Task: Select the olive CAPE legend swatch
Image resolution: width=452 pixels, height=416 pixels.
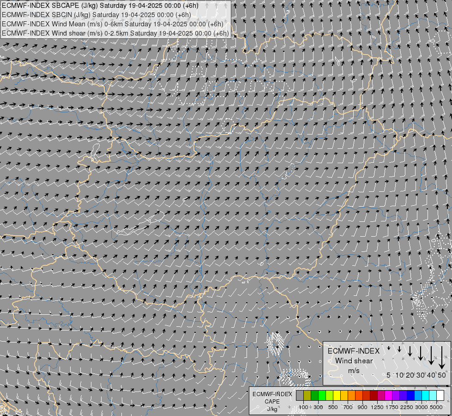Action: coord(307,395)
